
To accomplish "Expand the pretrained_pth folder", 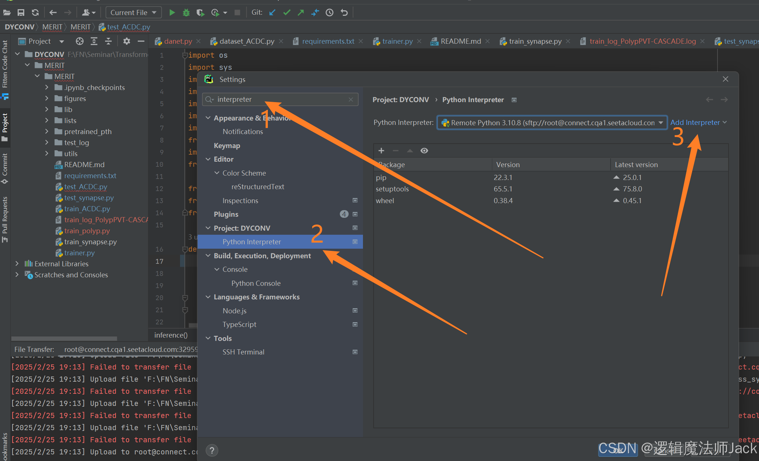I will [x=47, y=132].
